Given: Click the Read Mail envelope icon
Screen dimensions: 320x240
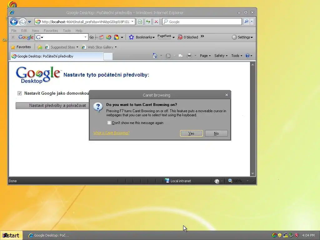Looking at the screenshot, I should (x=181, y=56).
